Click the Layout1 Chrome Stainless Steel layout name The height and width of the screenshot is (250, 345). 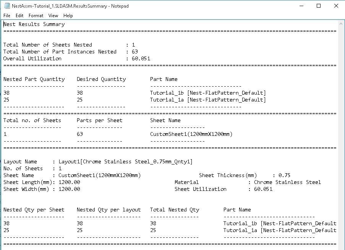point(126,161)
